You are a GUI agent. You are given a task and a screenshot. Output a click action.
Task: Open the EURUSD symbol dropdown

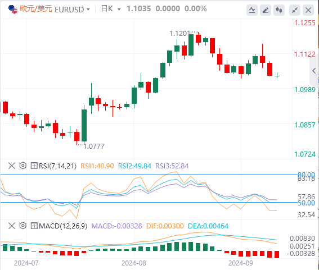click(72, 10)
